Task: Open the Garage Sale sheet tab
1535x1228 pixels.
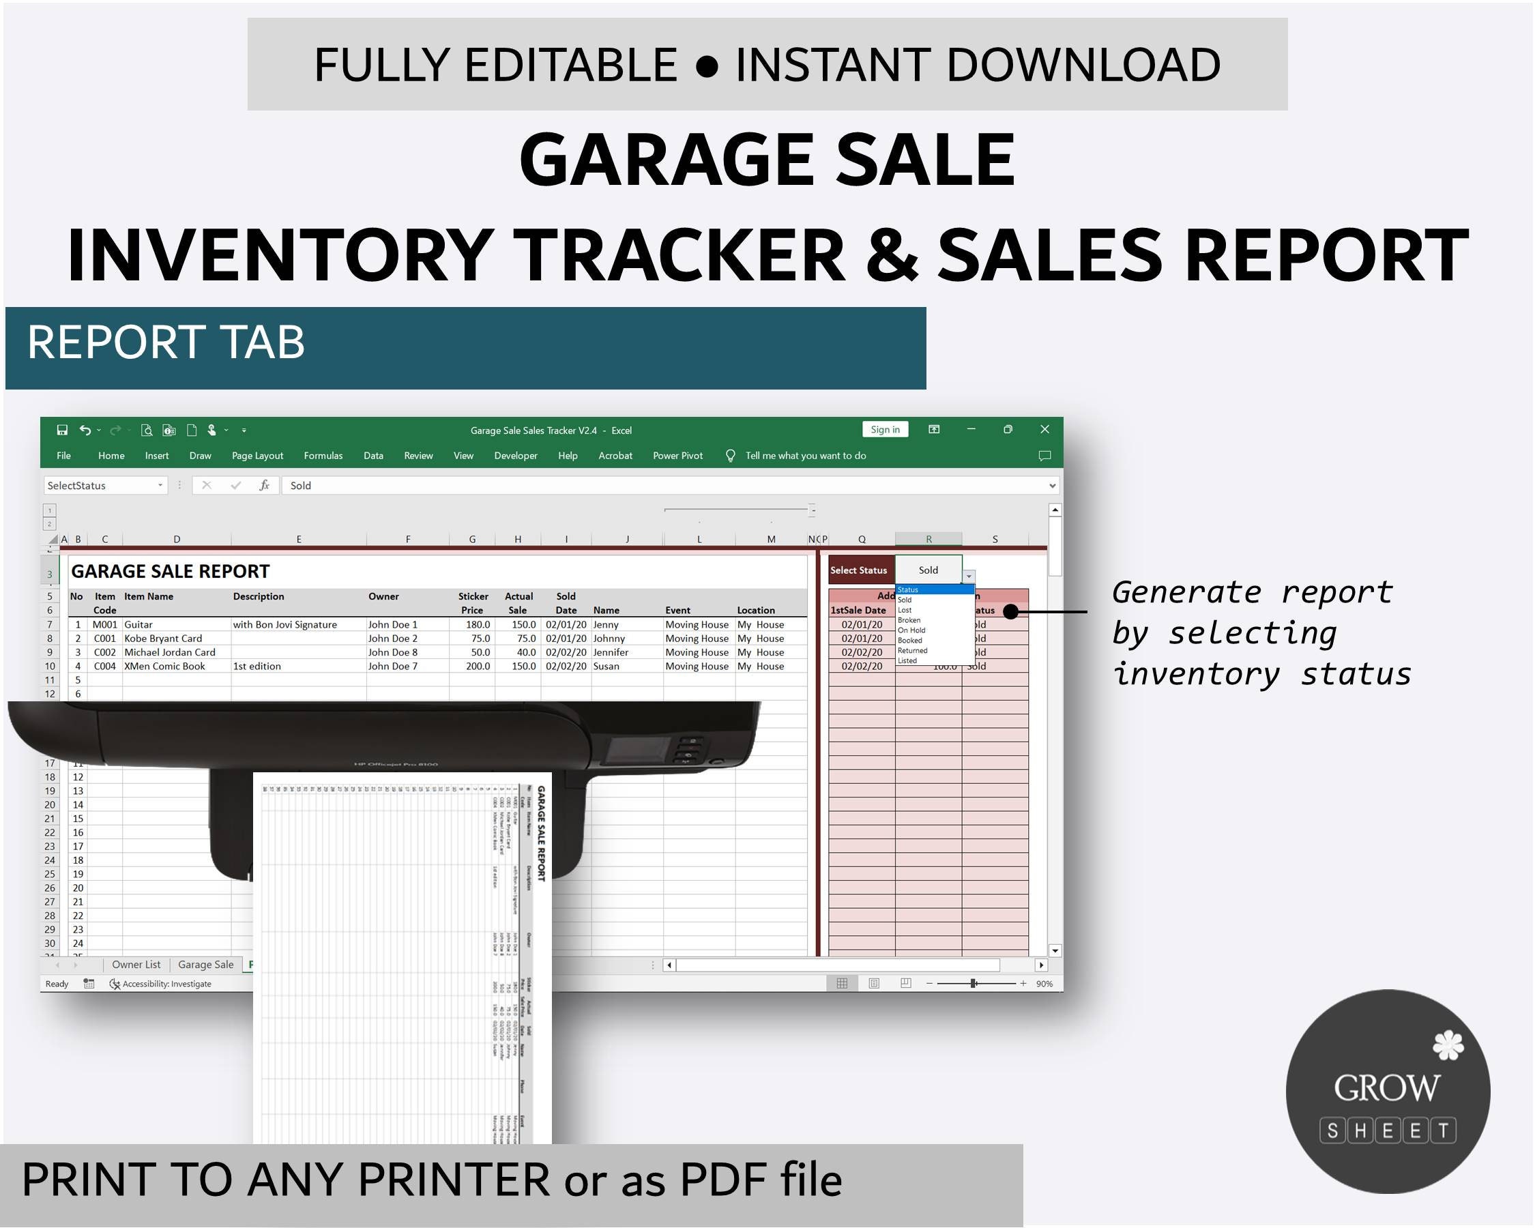Action: (207, 964)
